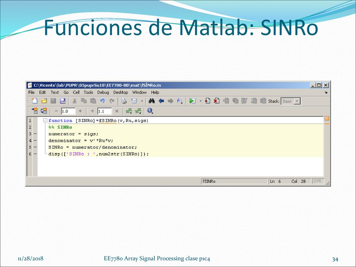Viewport: 356px width, 267px height.
Task: Click the greyed-out floppy disk icon
Action: (53, 101)
